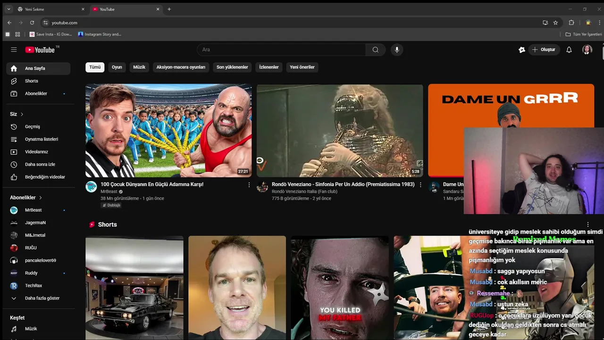Image resolution: width=604 pixels, height=340 pixels.
Task: Open Oynatma listeleri playlists
Action: (x=38, y=139)
